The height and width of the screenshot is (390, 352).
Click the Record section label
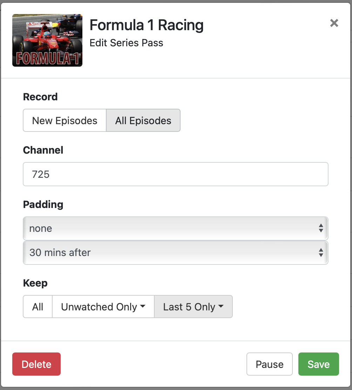point(40,97)
